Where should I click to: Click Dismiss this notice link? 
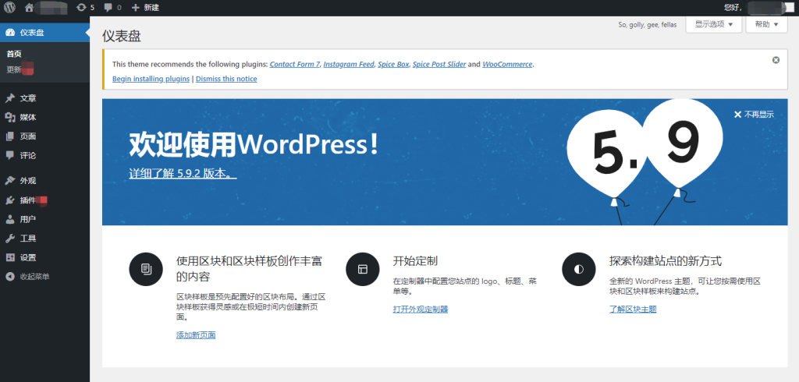(226, 79)
